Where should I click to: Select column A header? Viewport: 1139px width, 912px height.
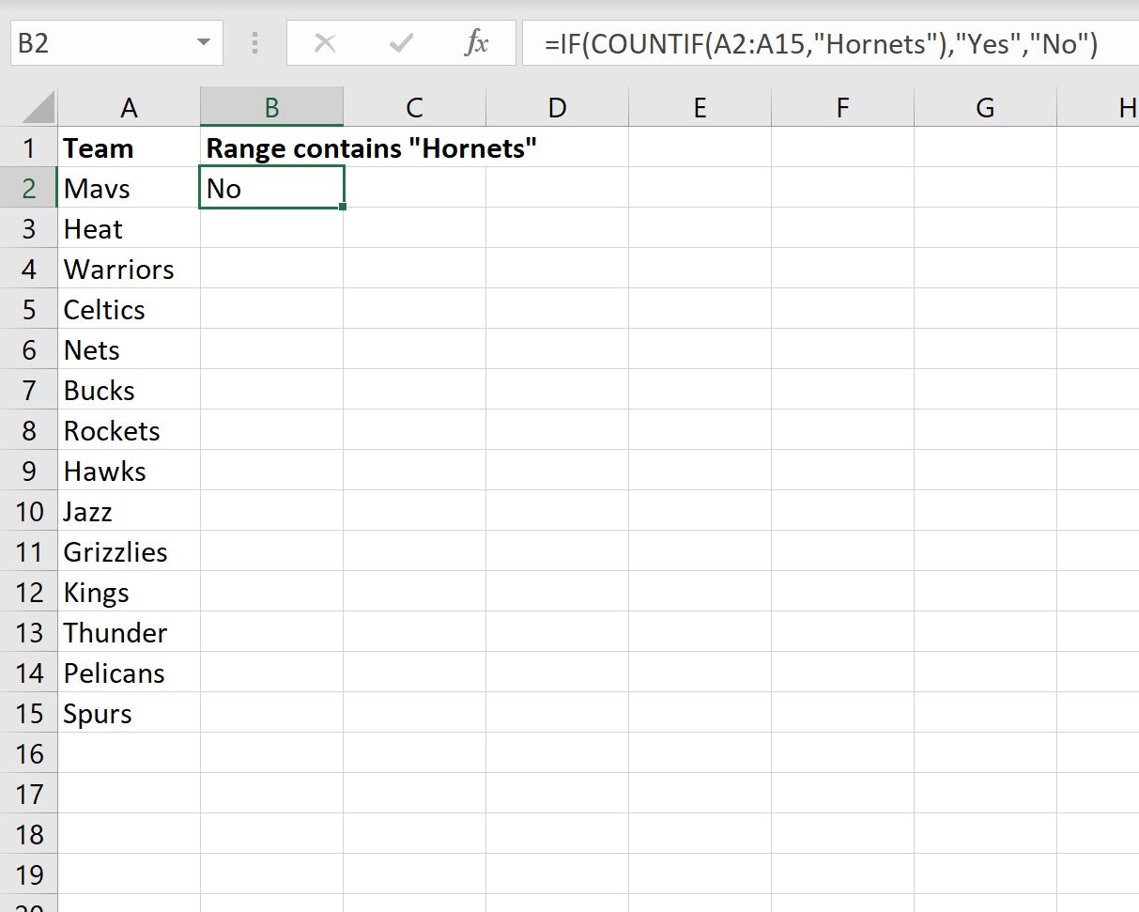tap(129, 106)
